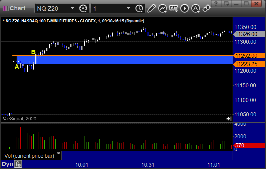The height and width of the screenshot is (169, 266).
Task: Click the symbol link arrows icon
Action: click(207, 8)
